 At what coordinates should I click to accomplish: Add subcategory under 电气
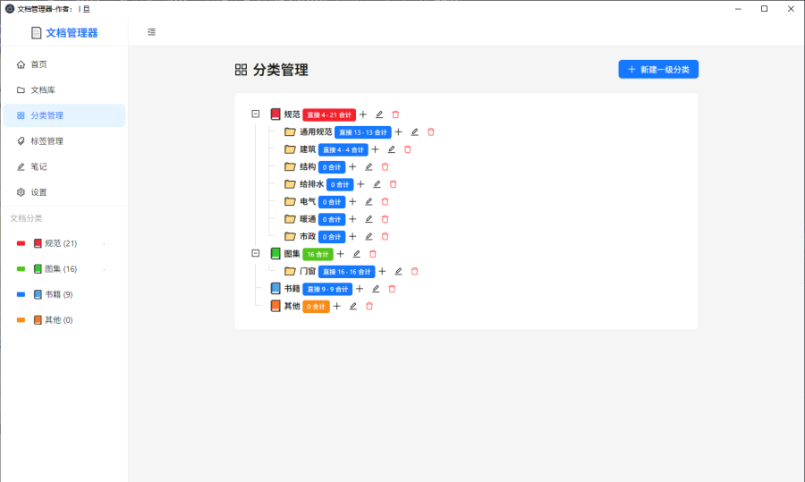coord(352,202)
